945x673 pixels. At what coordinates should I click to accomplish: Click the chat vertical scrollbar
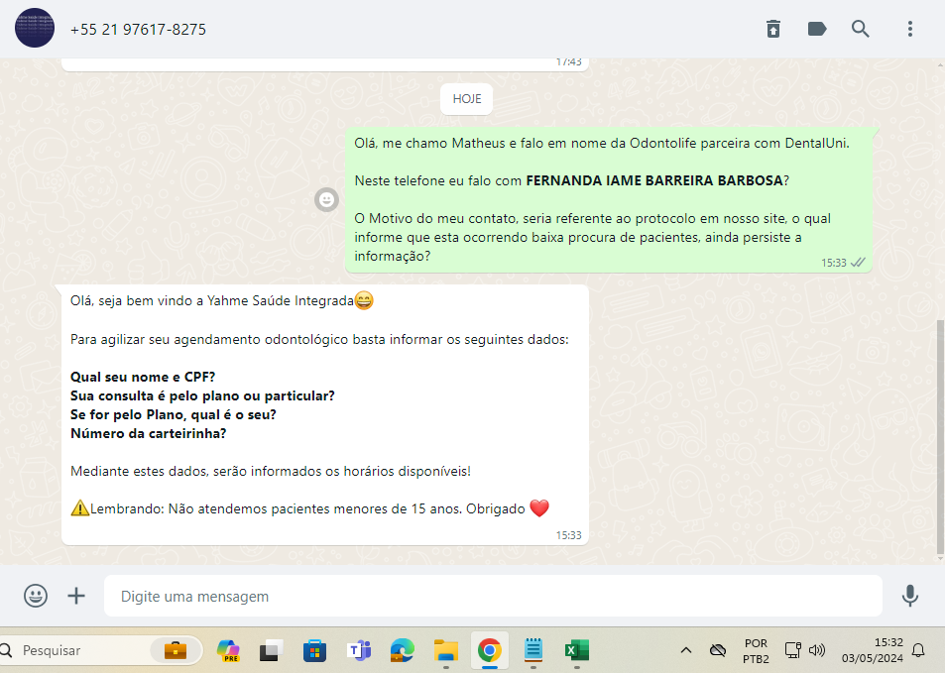point(940,436)
